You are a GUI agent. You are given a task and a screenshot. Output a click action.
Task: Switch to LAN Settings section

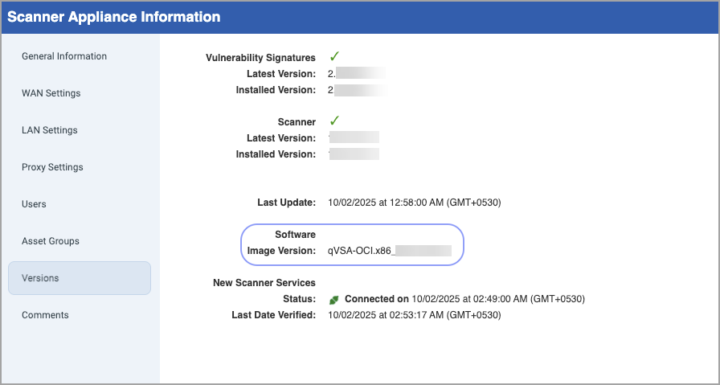(x=50, y=130)
